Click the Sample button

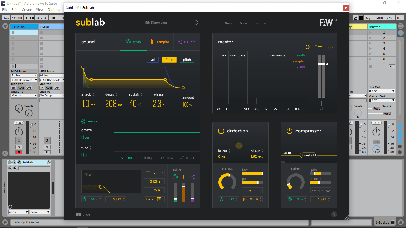tap(260, 23)
